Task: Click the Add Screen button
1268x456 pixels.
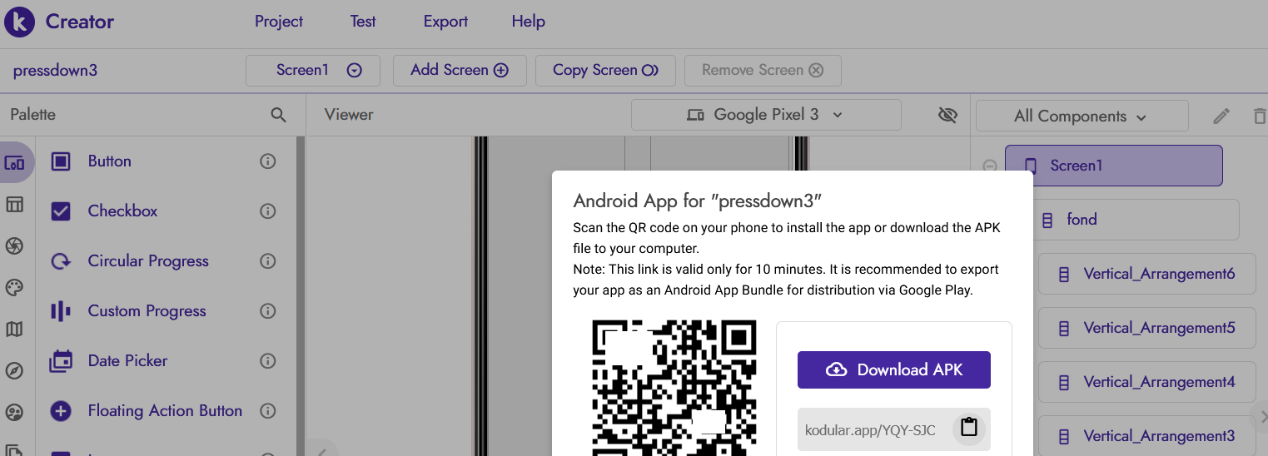Action: coord(460,71)
